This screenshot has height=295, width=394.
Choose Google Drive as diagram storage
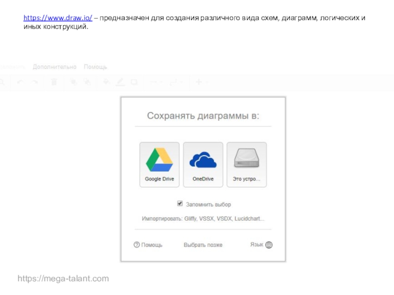click(159, 164)
